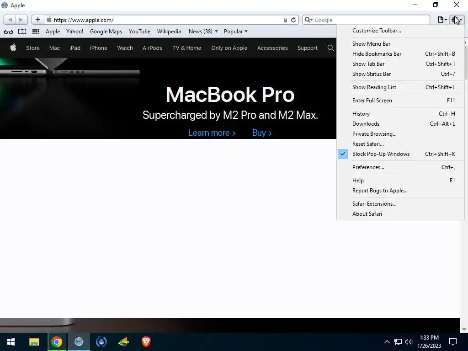Open the Top Sites grid icon
The image size is (468, 351).
click(x=36, y=32)
